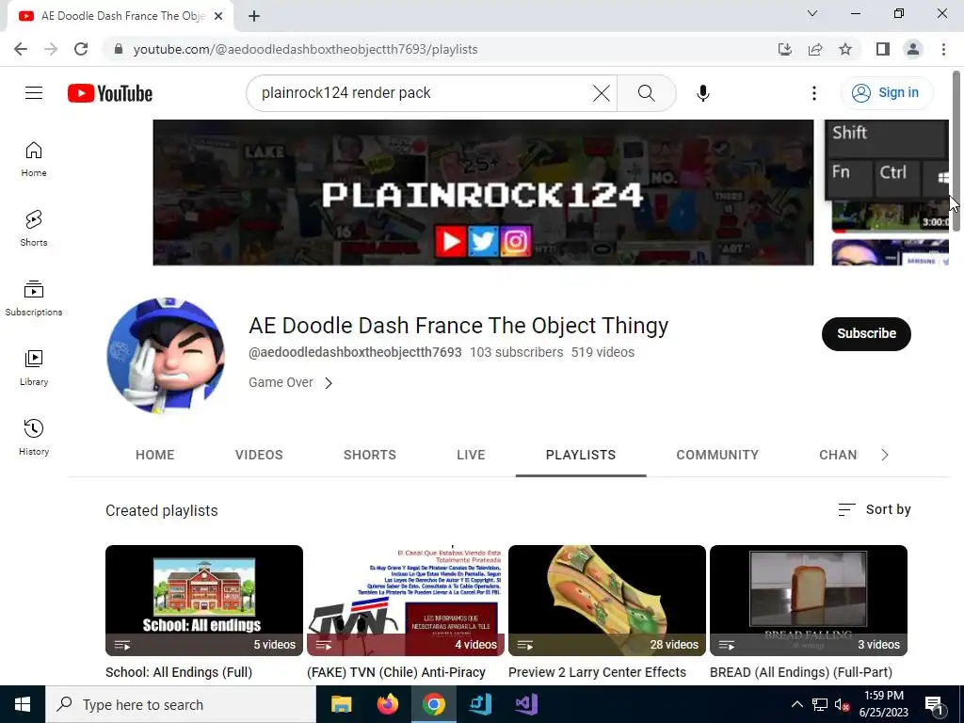
Task: Click the channel handle @aedoodledashboxtheobjectth7693
Action: (x=355, y=352)
